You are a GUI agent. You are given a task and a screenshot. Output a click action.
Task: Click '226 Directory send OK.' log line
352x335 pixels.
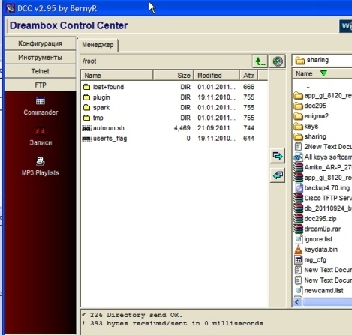coord(132,315)
